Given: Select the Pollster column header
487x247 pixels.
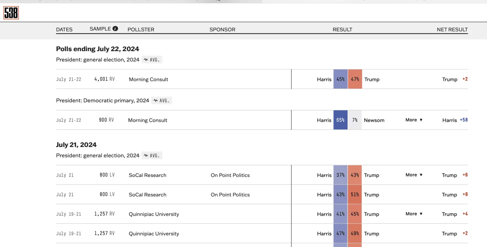Looking at the screenshot, I should tap(141, 30).
